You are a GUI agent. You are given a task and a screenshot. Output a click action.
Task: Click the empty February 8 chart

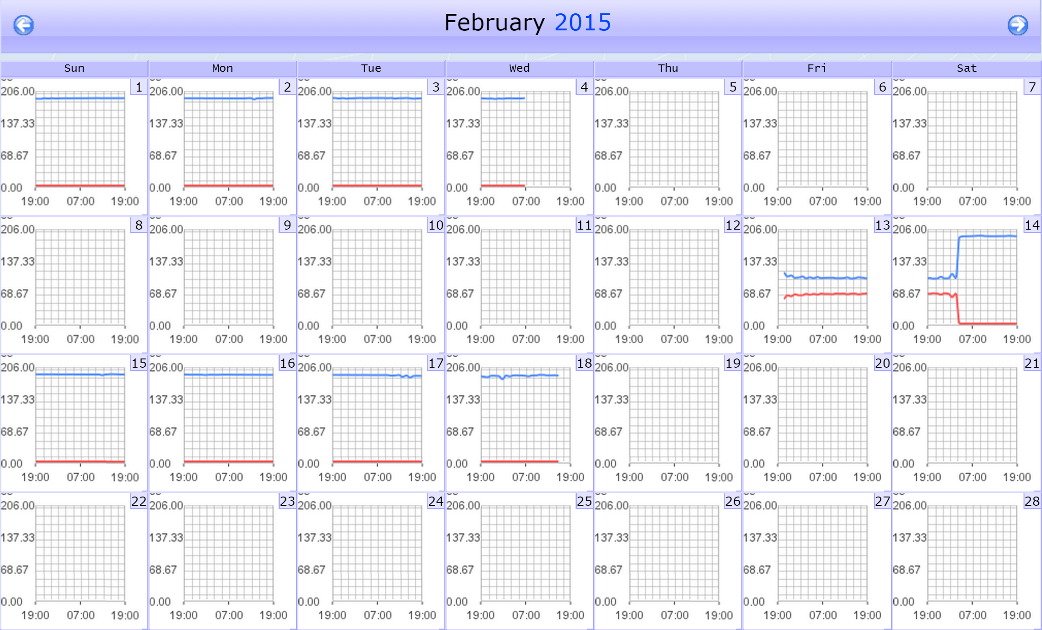[74, 284]
